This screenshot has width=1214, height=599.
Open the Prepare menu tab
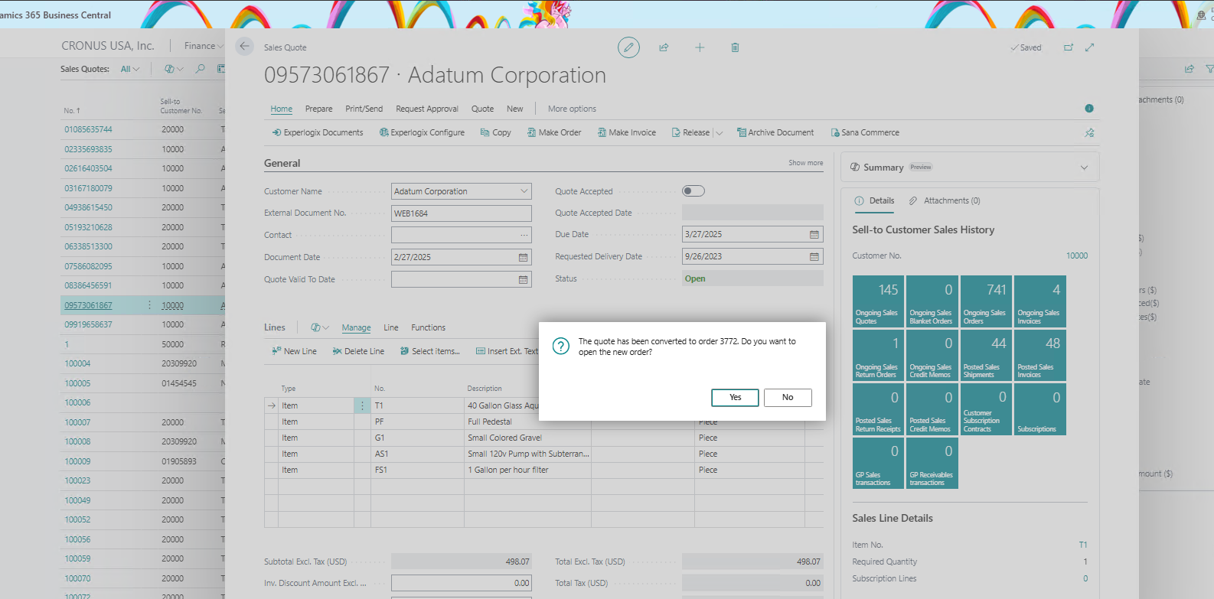point(319,109)
